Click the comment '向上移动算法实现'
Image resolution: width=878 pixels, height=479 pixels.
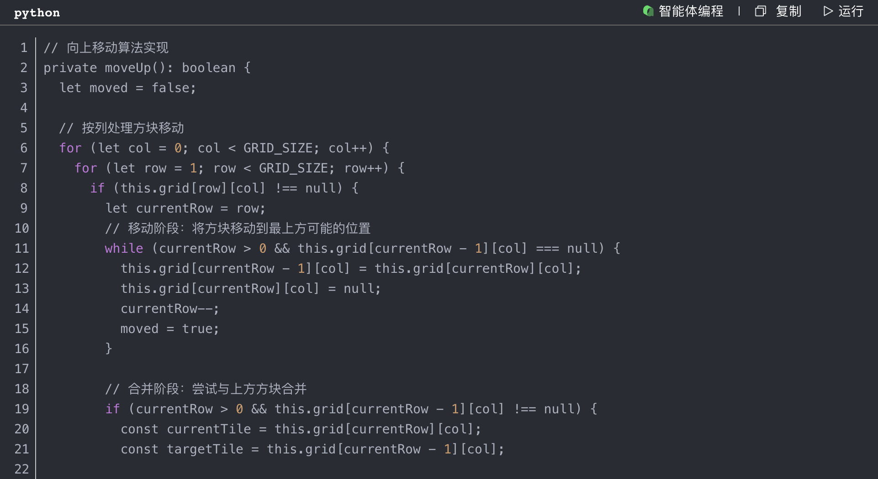[117, 47]
